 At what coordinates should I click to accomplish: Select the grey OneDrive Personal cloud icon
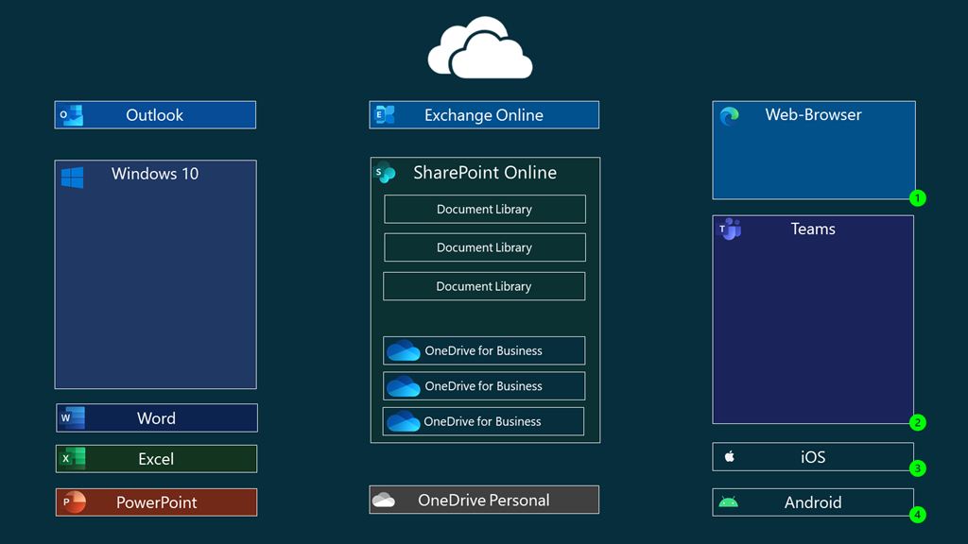(384, 501)
